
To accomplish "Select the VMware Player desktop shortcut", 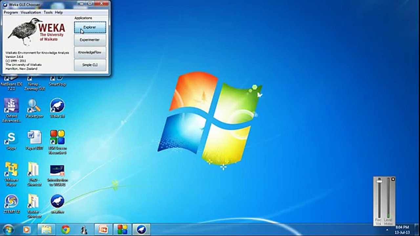I will click(11, 174).
